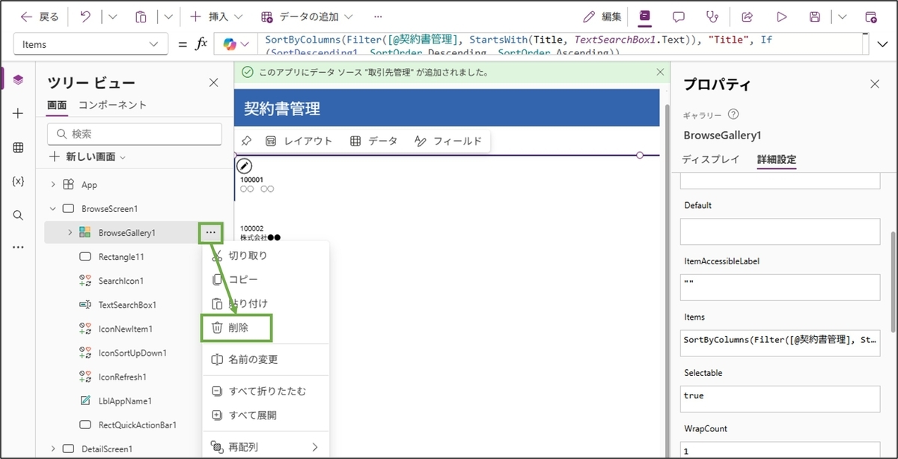Click the Copilot icon in formula bar
This screenshot has width=898, height=459.
click(x=230, y=44)
